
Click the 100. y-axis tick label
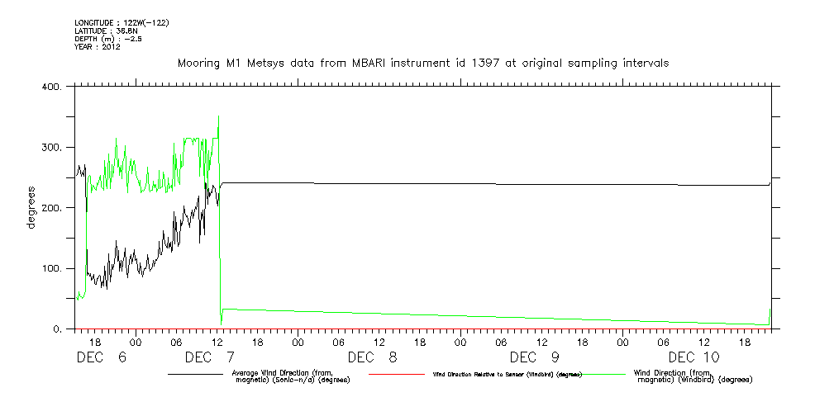tap(52, 268)
